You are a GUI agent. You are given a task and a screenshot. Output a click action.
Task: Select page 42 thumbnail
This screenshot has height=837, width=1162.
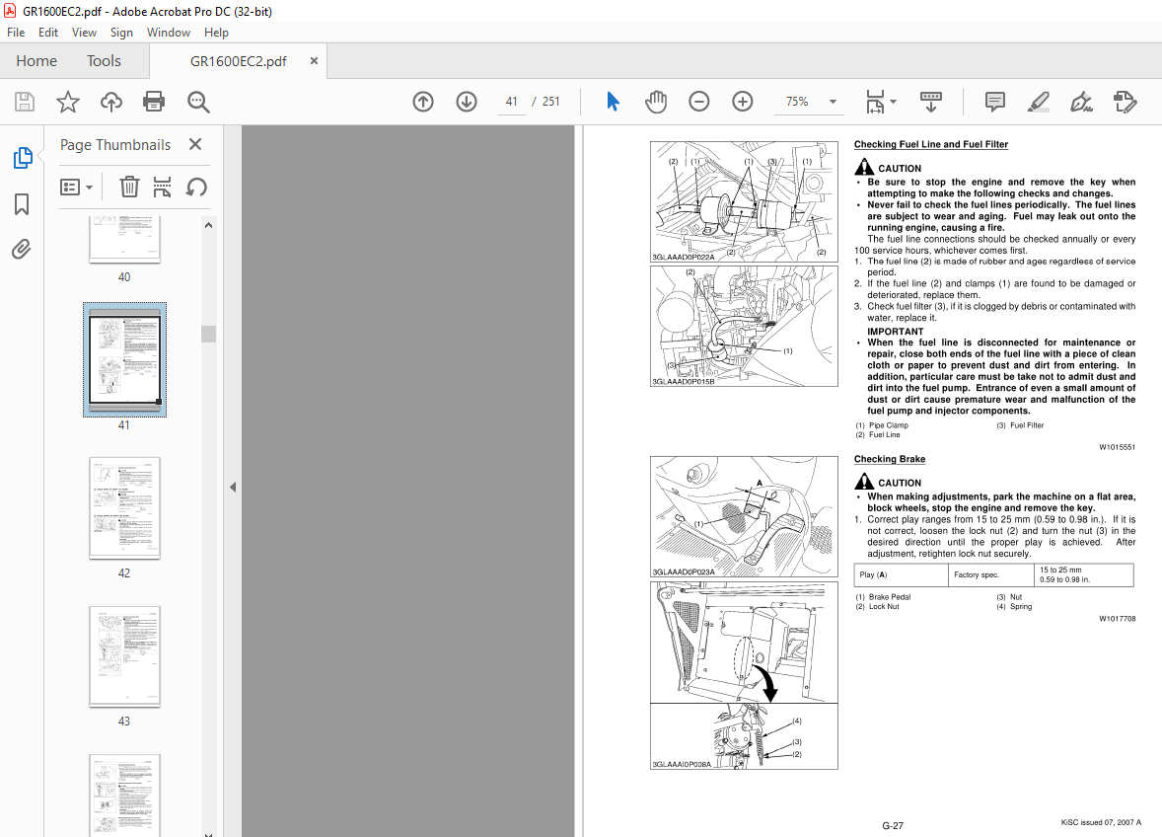(124, 508)
